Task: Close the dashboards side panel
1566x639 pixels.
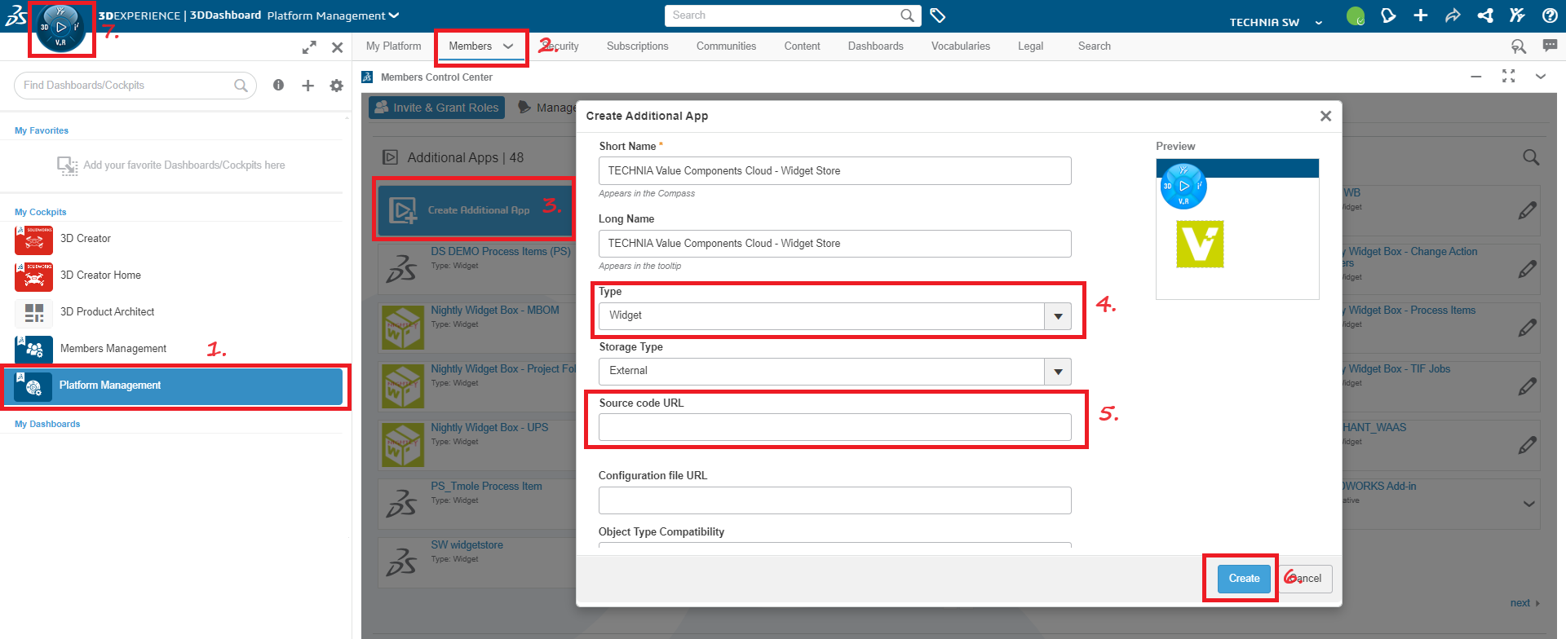Action: pyautogui.click(x=337, y=47)
